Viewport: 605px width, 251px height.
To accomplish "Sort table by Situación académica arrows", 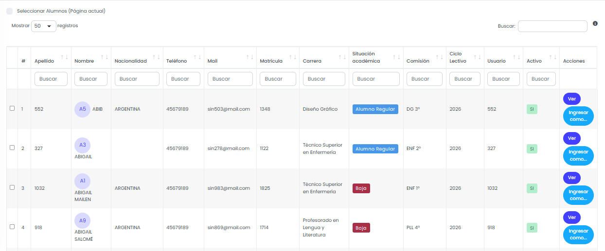I will point(396,57).
